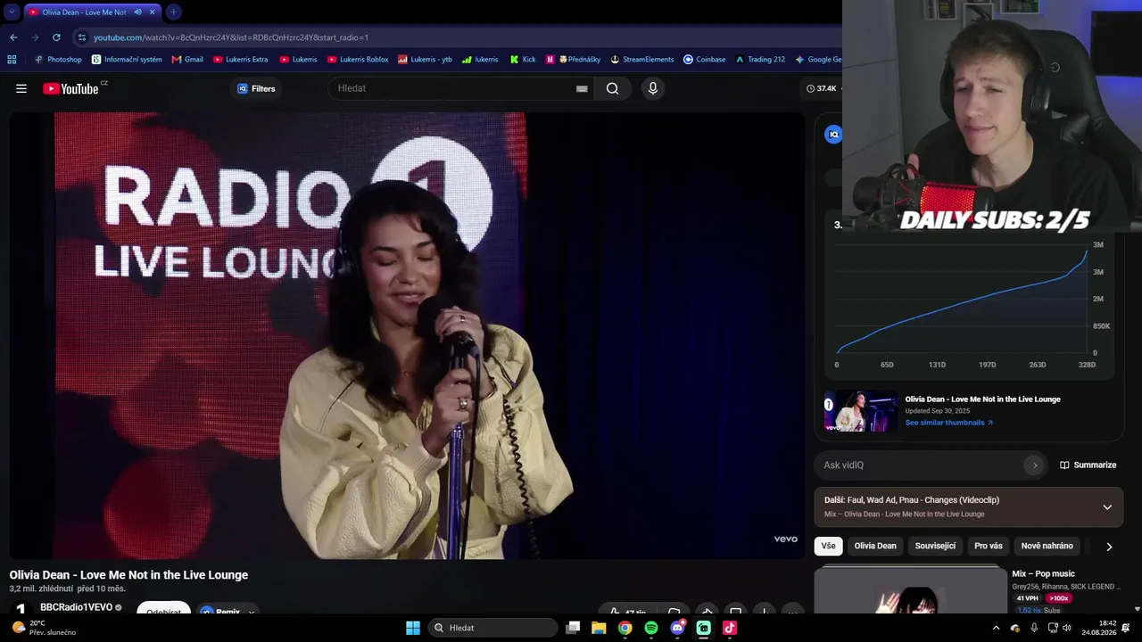1142x642 pixels.
Task: Go back to the previous browser page
Action: click(13, 37)
